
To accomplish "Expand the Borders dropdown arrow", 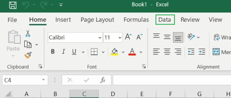I will coord(103,52).
